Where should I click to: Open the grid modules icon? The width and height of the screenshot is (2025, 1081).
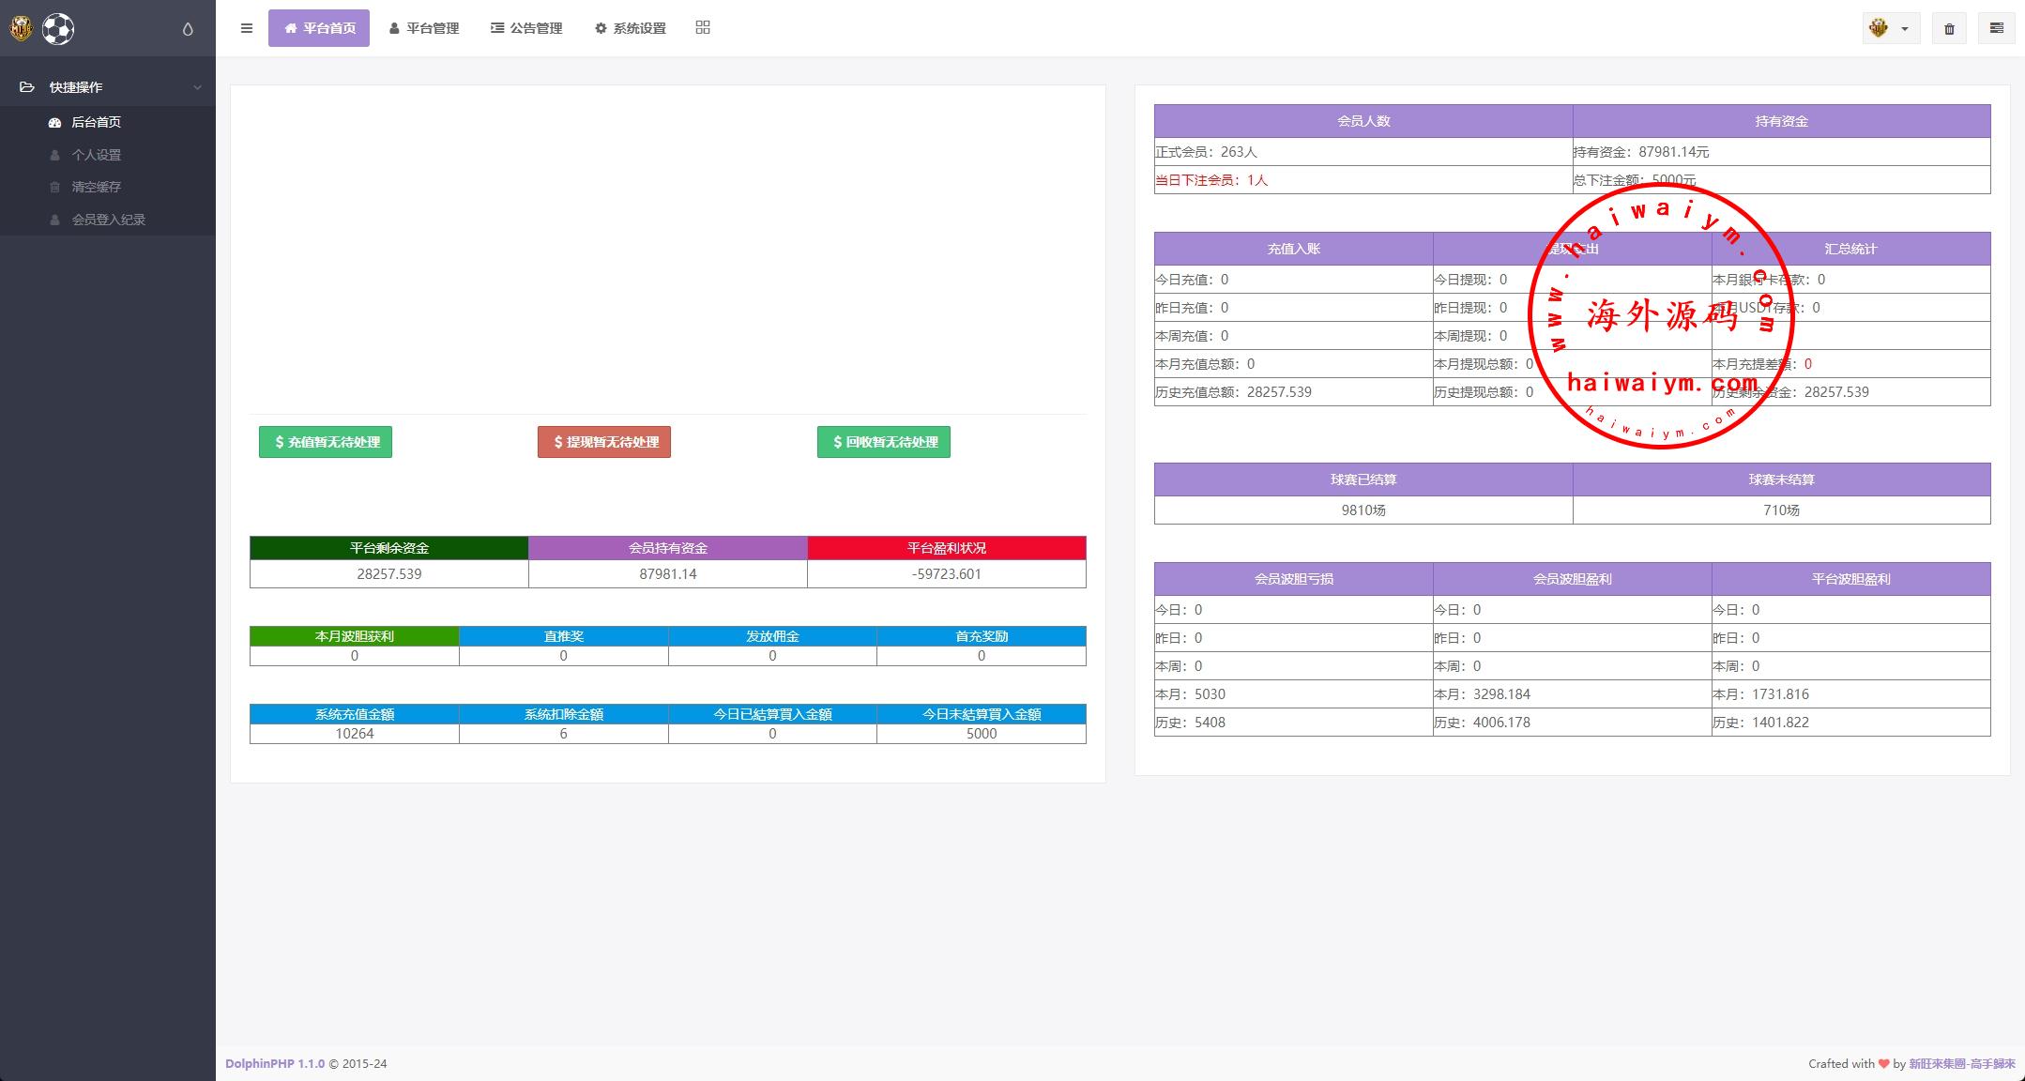click(703, 27)
